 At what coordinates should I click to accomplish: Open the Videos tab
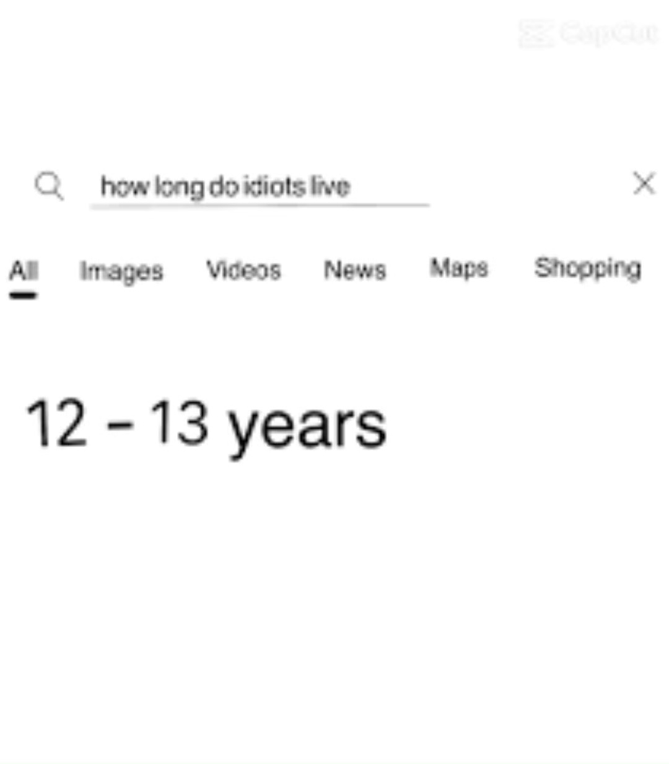click(x=243, y=270)
